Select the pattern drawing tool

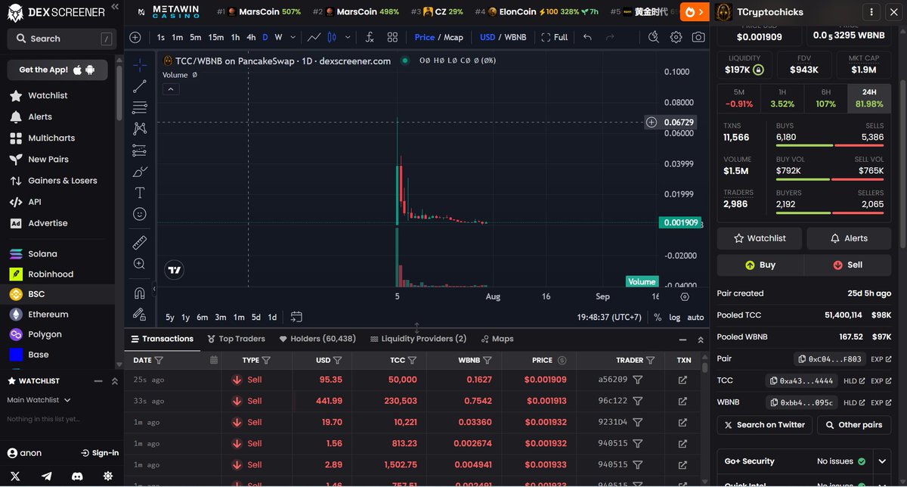tap(140, 129)
